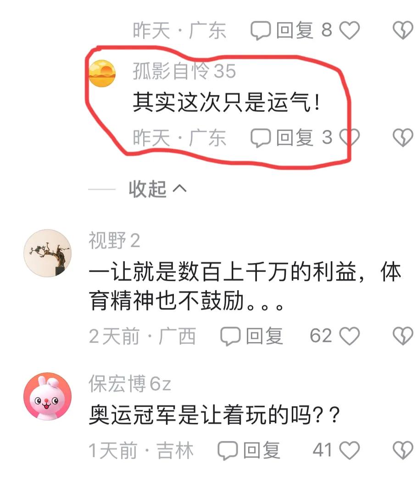Like the top comment with 8 likes
Image resolution: width=417 pixels, height=477 pixels.
click(x=349, y=30)
